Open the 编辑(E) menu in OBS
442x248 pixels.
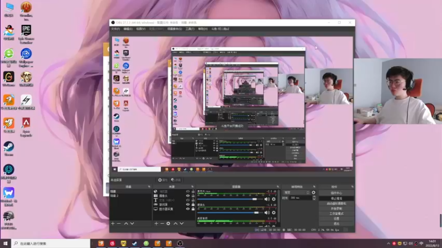(128, 29)
